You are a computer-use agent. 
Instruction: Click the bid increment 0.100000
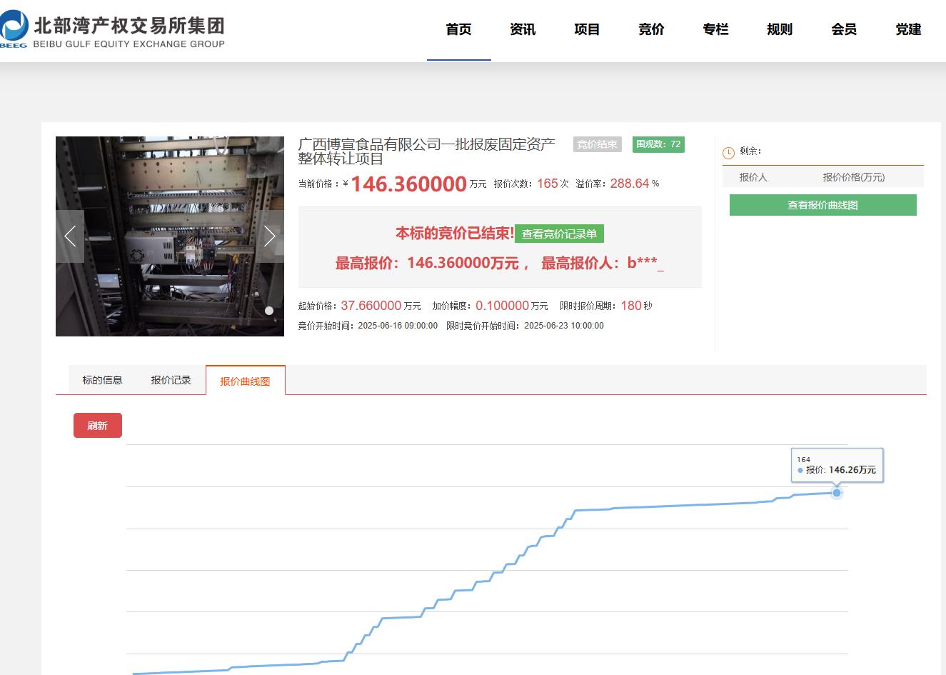click(503, 306)
